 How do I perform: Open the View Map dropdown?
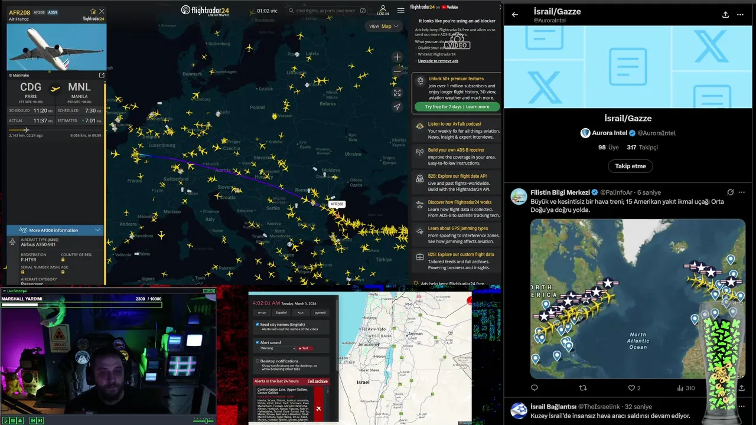pos(384,26)
